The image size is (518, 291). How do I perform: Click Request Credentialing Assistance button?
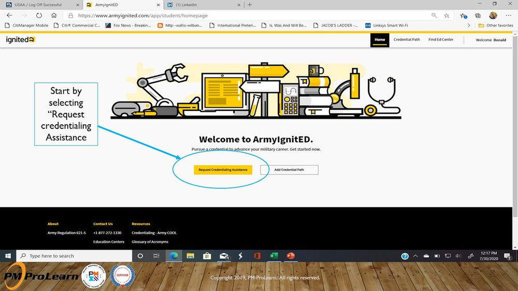[x=223, y=170]
